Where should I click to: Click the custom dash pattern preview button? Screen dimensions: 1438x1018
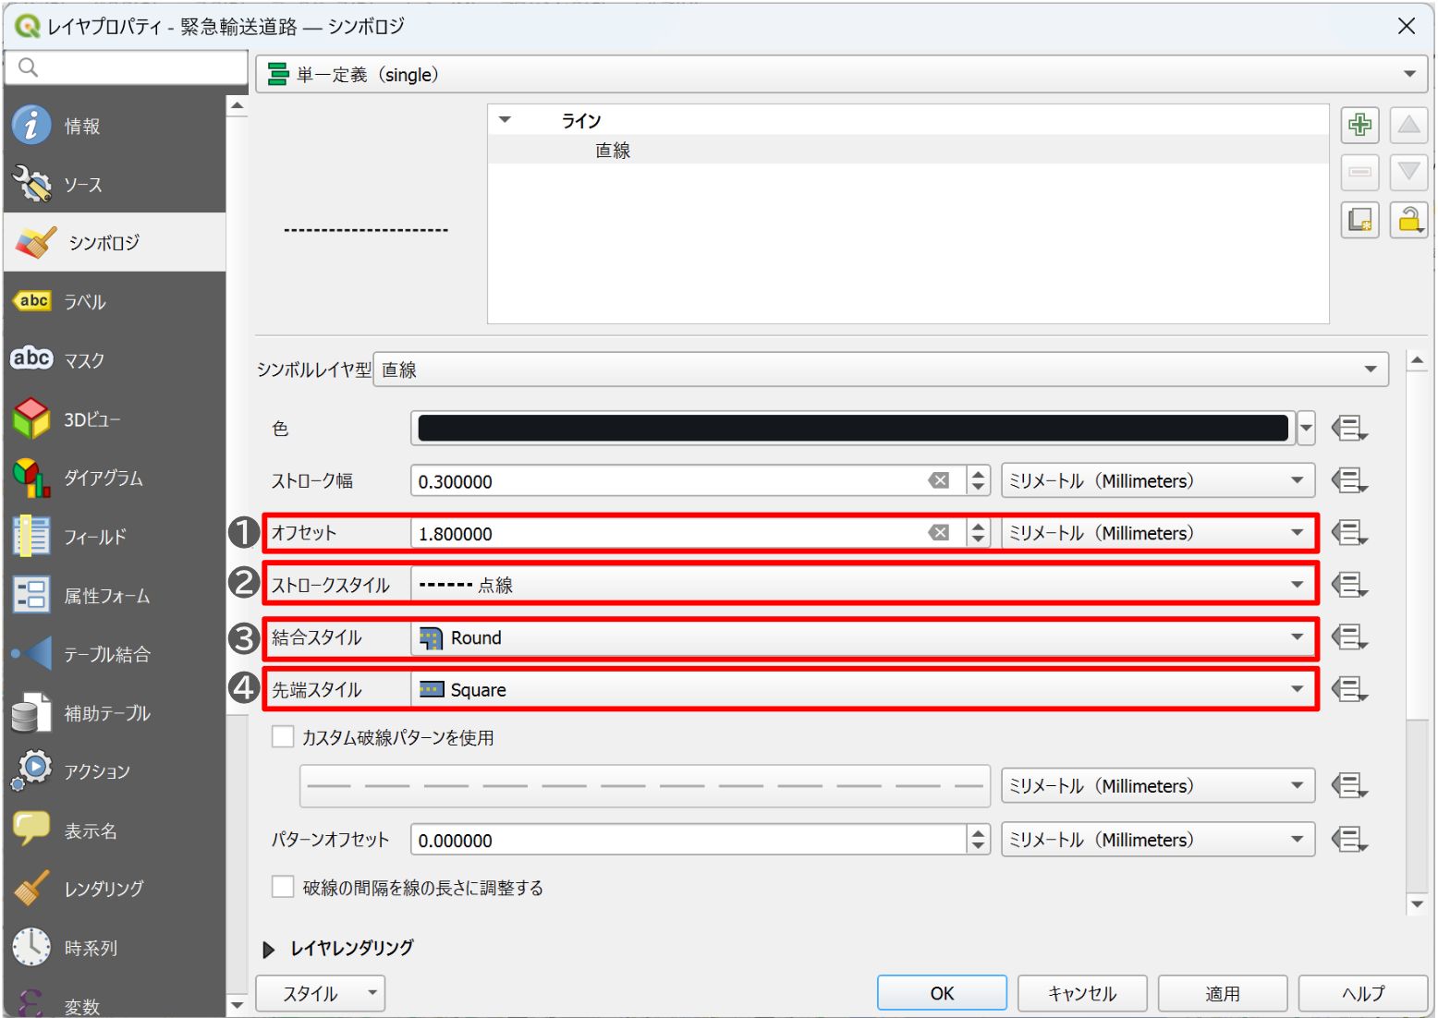(645, 786)
